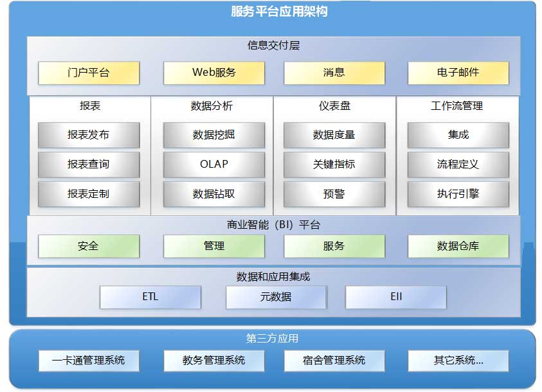Click the 门户平台 box
Screen dimensions: 542x392
click(x=89, y=73)
